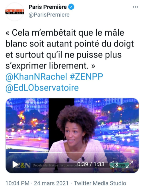Play the video with the play icon
Viewport: 143px width, 189px height.
click(x=15, y=164)
